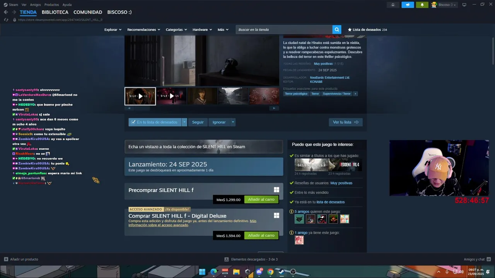Open Big Picture mode monitor icon
The image size is (495, 278).
464,5
